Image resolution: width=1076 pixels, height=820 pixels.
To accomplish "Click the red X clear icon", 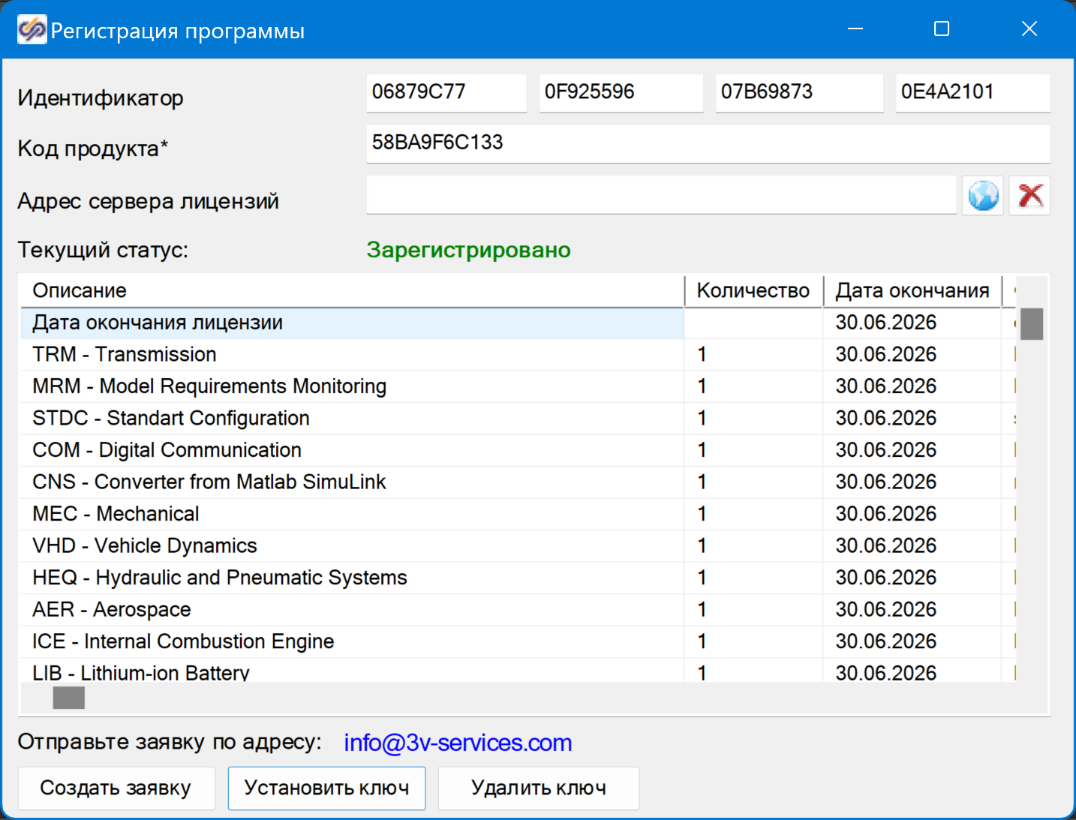I will (x=1029, y=196).
